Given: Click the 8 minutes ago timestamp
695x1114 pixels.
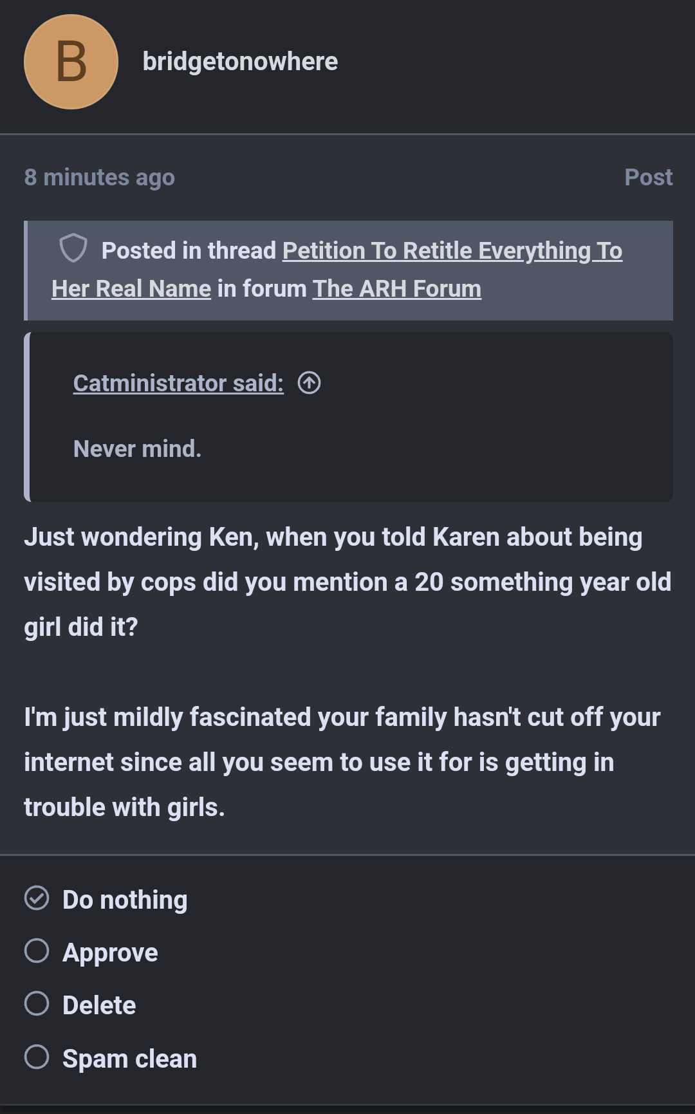Looking at the screenshot, I should click(x=100, y=177).
